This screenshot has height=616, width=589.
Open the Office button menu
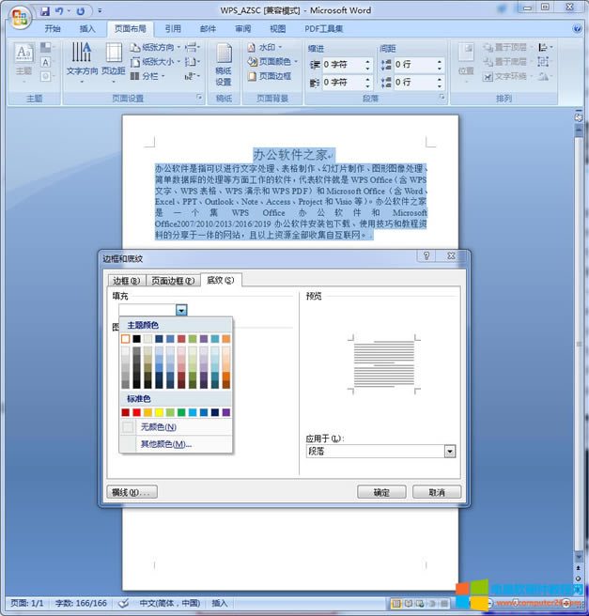(20, 17)
